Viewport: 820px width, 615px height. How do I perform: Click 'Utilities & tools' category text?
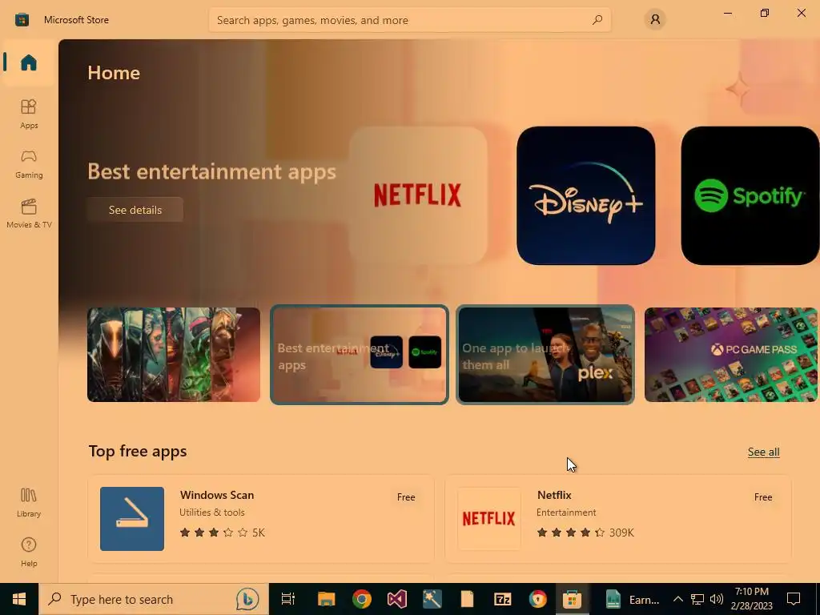tap(211, 512)
